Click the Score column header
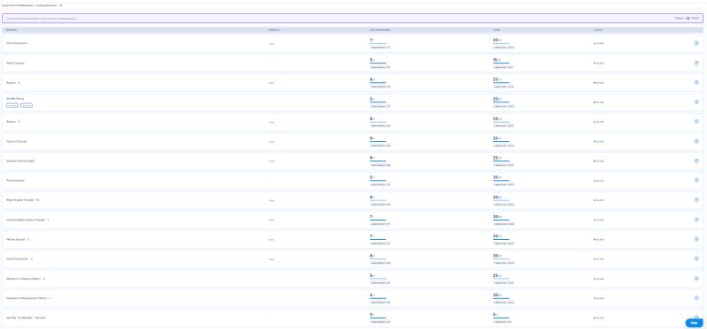The width and height of the screenshot is (707, 329). [496, 30]
